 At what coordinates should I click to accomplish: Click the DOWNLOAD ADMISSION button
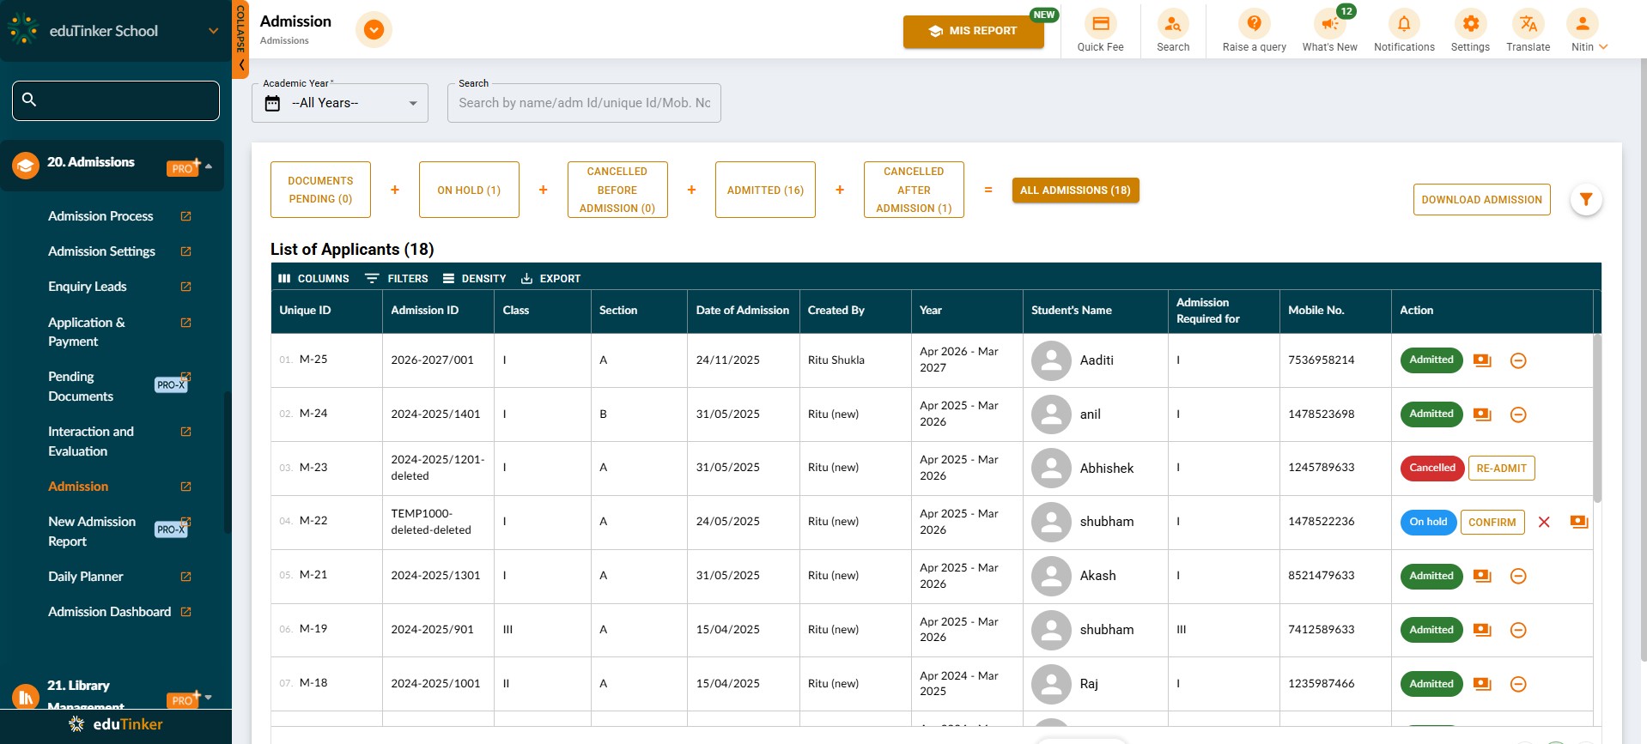tap(1481, 200)
